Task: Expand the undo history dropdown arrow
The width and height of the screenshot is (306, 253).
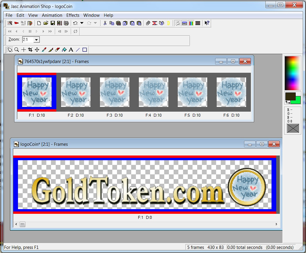Action: coord(82,23)
